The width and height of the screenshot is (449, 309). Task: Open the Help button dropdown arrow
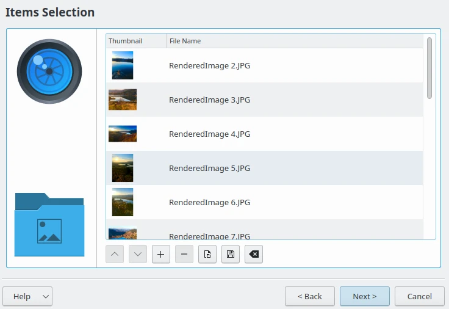coord(45,296)
